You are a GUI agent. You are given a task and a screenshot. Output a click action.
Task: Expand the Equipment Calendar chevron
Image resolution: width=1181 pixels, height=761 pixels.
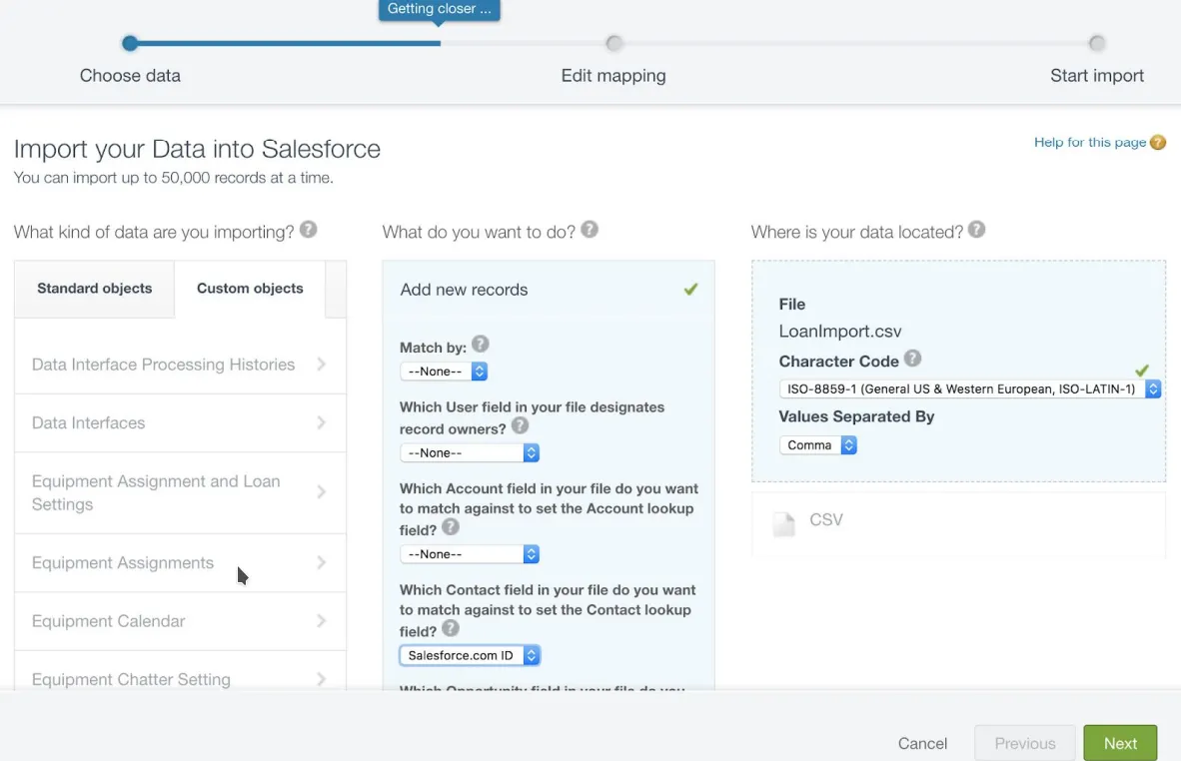tap(322, 621)
